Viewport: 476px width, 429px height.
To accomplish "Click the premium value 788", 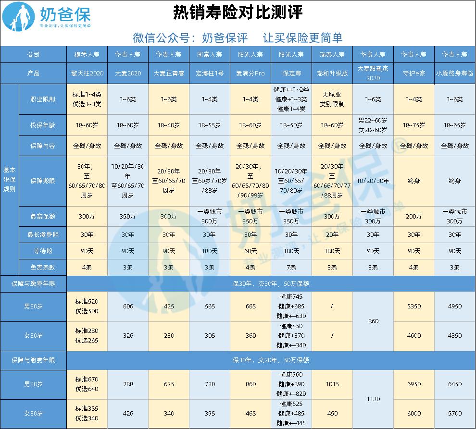I will tap(128, 384).
